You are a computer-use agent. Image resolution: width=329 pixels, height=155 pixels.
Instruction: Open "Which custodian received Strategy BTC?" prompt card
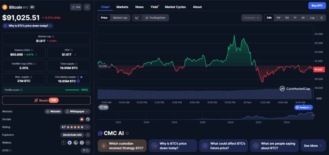click(122, 146)
